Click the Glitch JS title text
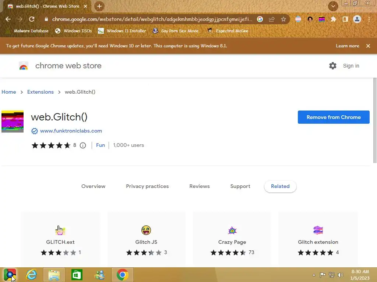377x282 pixels. (146, 242)
